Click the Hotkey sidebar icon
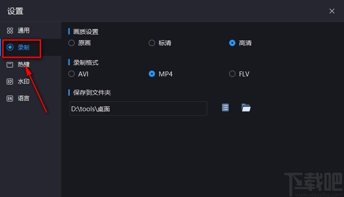The image size is (344, 197). pyautogui.click(x=10, y=65)
